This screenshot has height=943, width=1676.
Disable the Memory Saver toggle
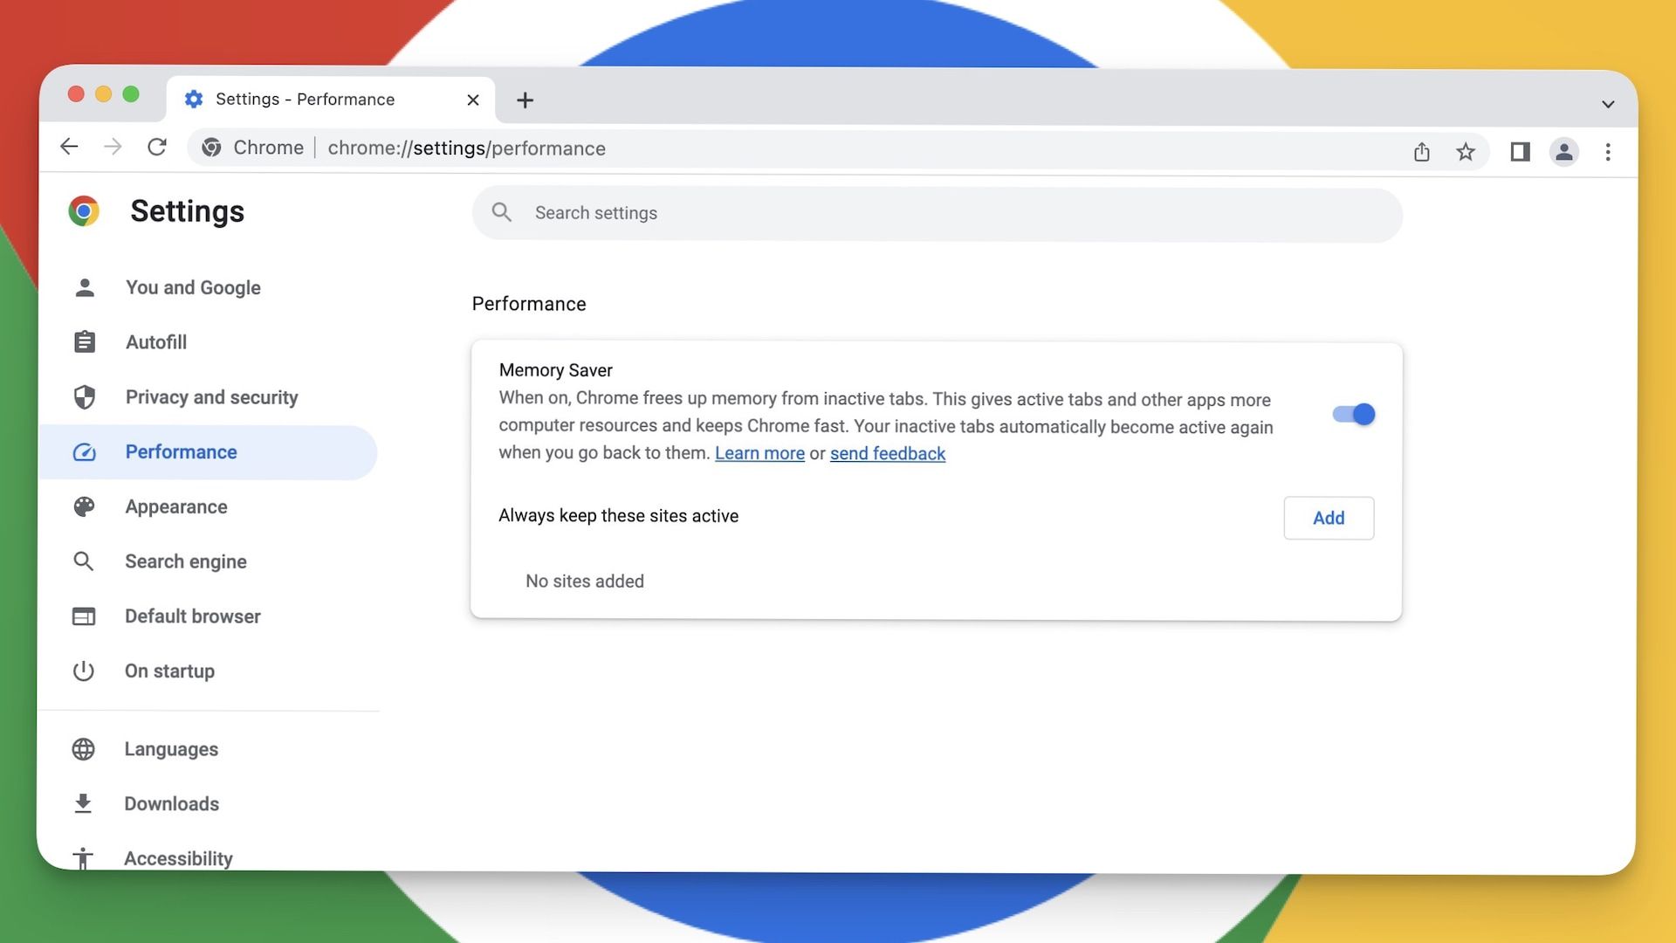1352,414
